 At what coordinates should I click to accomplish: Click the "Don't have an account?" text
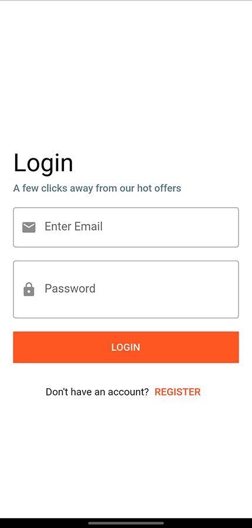[97, 392]
